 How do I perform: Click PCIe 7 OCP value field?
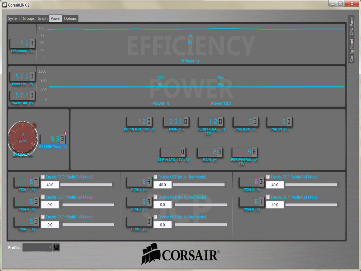coord(50,225)
